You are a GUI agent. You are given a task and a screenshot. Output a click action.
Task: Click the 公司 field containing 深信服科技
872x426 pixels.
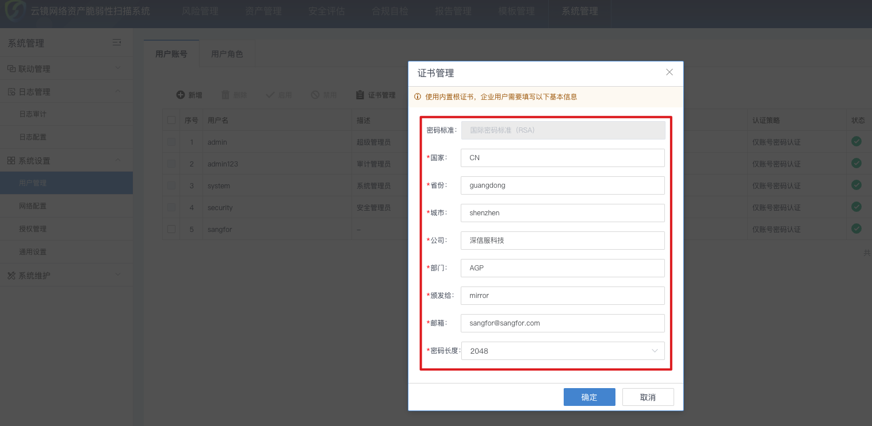[563, 241]
